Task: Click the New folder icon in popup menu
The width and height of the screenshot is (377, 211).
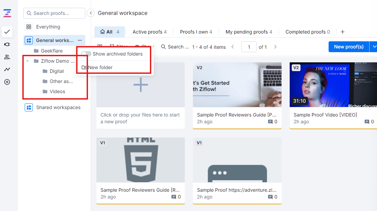Action: [x=84, y=67]
